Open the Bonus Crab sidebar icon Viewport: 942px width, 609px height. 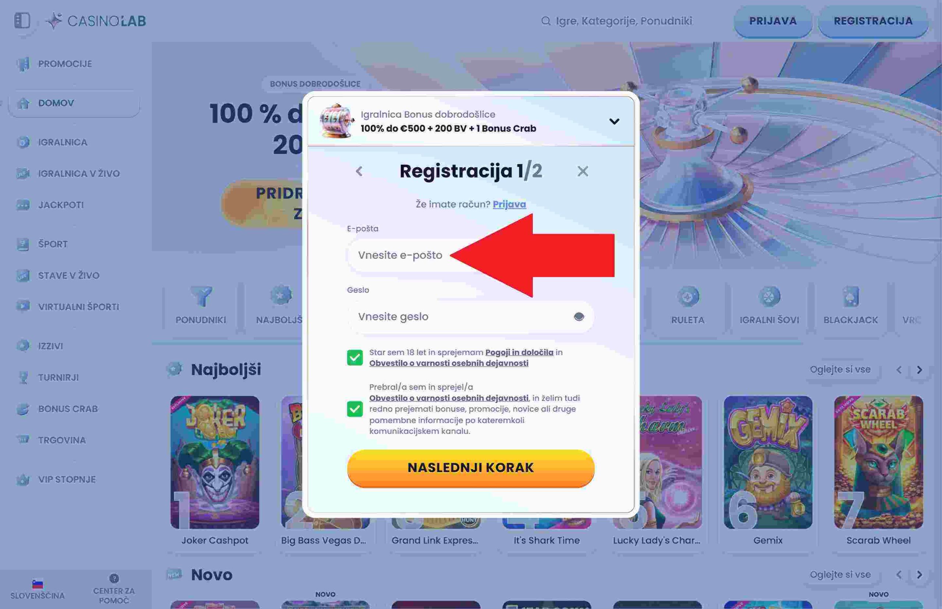[23, 409]
